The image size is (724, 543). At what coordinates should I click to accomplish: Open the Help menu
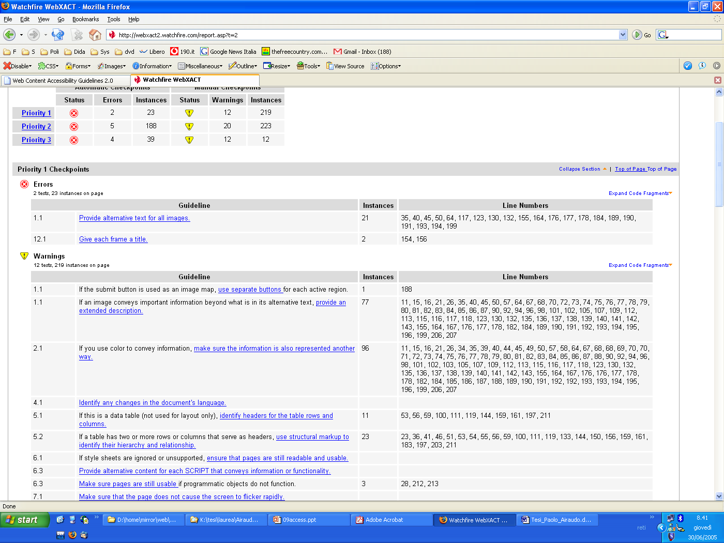pos(134,19)
